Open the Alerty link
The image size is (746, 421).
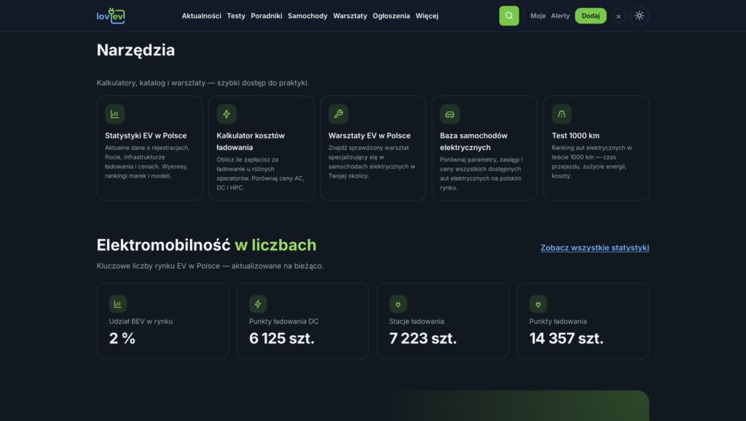click(560, 16)
